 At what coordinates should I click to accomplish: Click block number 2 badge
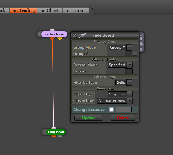(x=44, y=132)
